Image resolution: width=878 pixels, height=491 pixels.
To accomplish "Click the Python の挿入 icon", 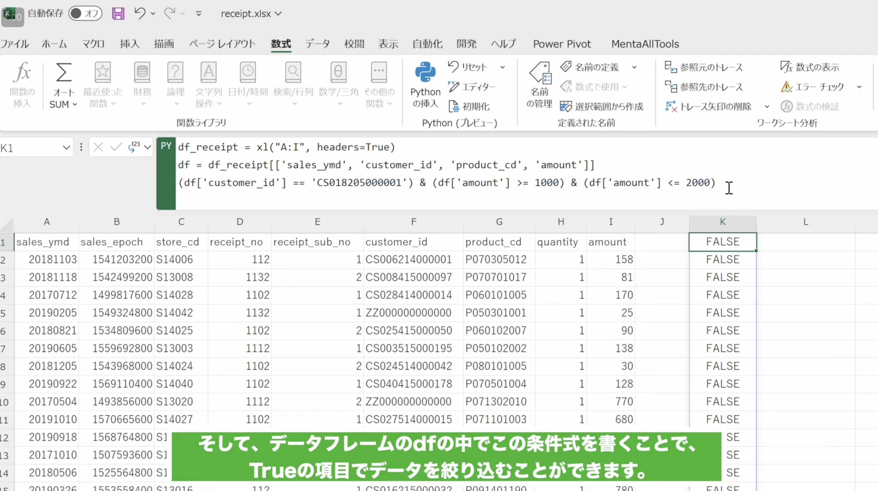I will click(x=425, y=72).
